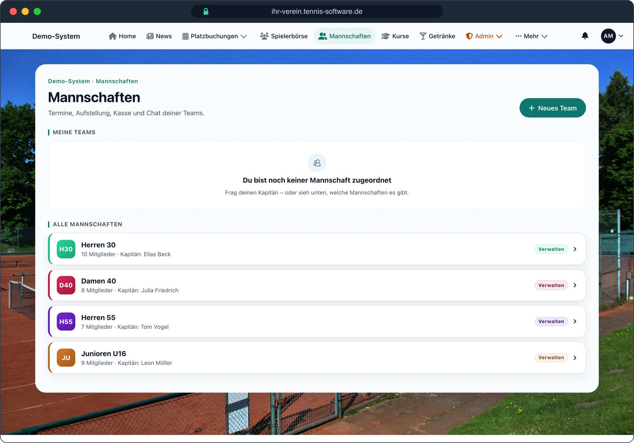Open the Spielerbörse section
The image size is (634, 443).
(x=284, y=36)
